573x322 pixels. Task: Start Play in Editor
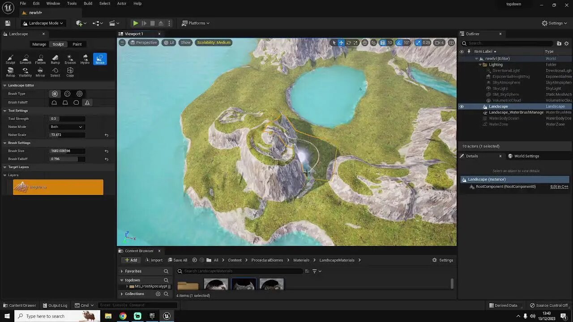tap(136, 23)
